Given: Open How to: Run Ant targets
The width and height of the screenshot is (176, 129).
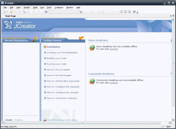Looking at the screenshot, I should [x=59, y=76].
